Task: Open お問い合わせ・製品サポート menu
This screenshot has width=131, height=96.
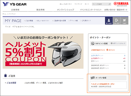Action: tap(116, 10)
